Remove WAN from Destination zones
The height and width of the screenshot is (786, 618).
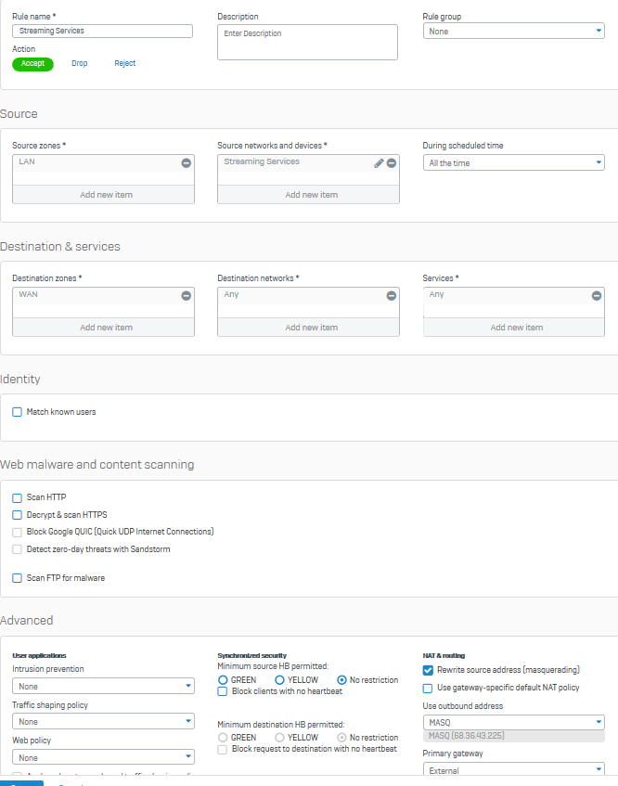point(187,296)
